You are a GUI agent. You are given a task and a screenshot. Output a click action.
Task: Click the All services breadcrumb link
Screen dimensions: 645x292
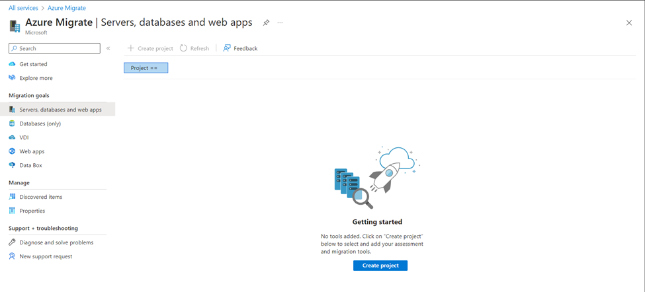(x=23, y=8)
